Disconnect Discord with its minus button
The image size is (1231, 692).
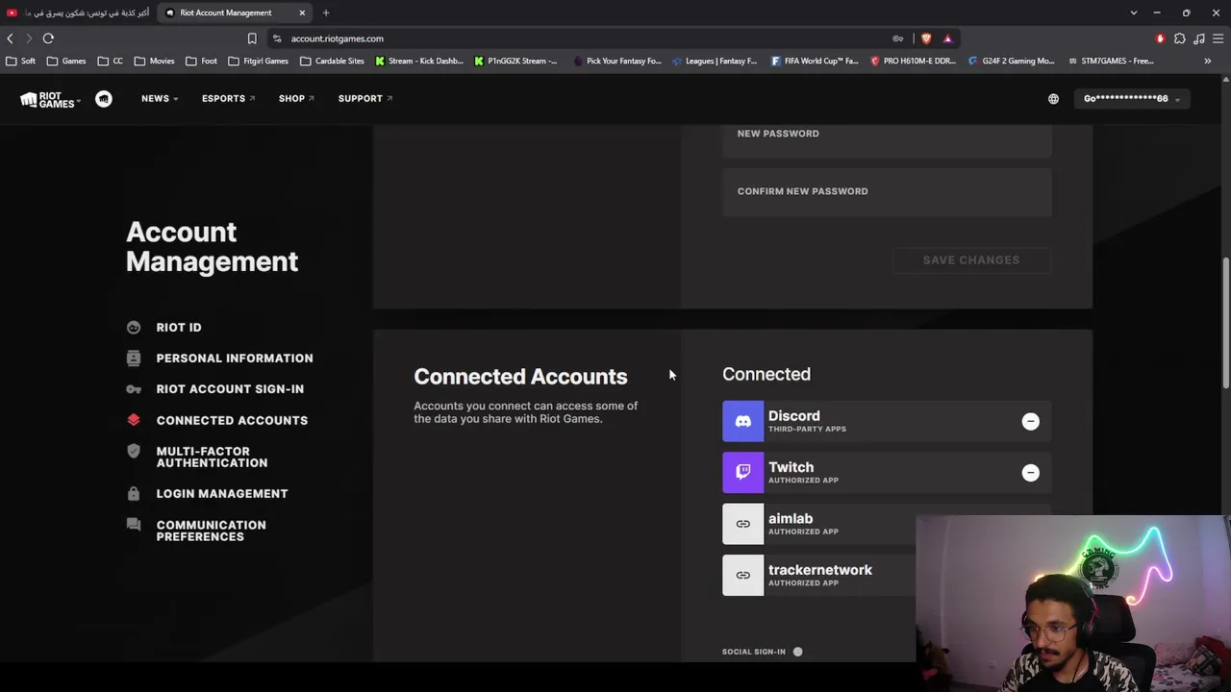1030,421
